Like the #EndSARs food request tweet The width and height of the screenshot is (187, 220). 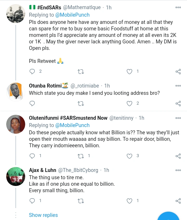129,71
